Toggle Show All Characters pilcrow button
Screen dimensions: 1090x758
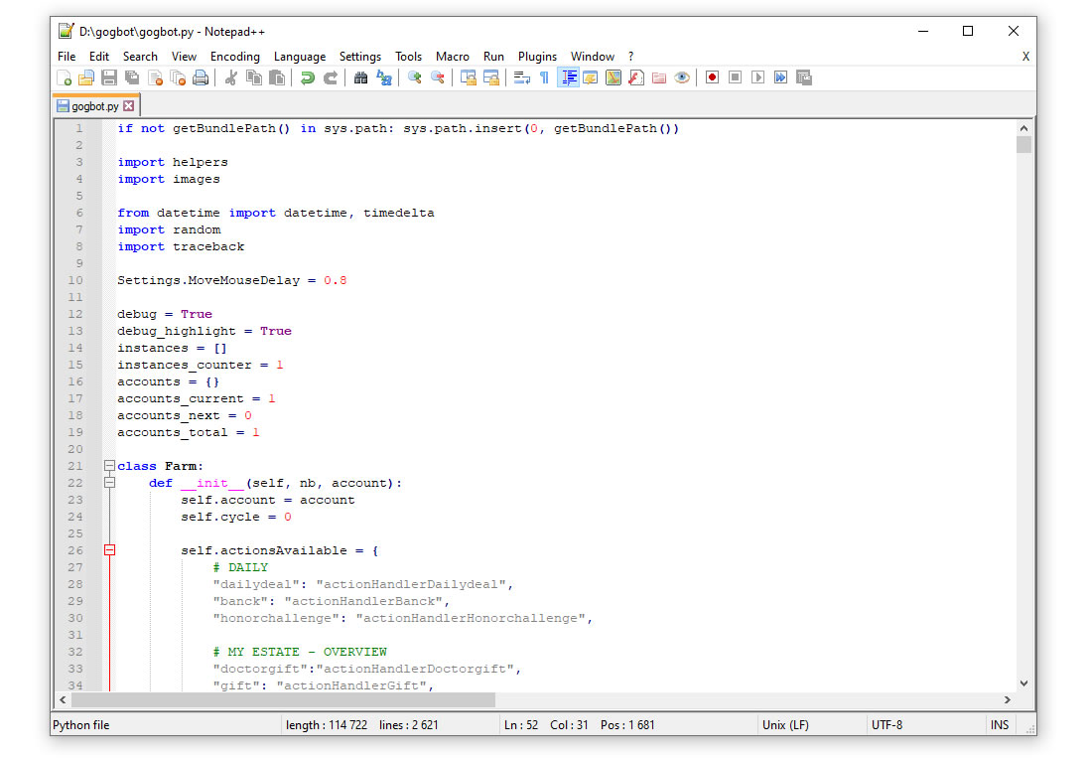[544, 77]
